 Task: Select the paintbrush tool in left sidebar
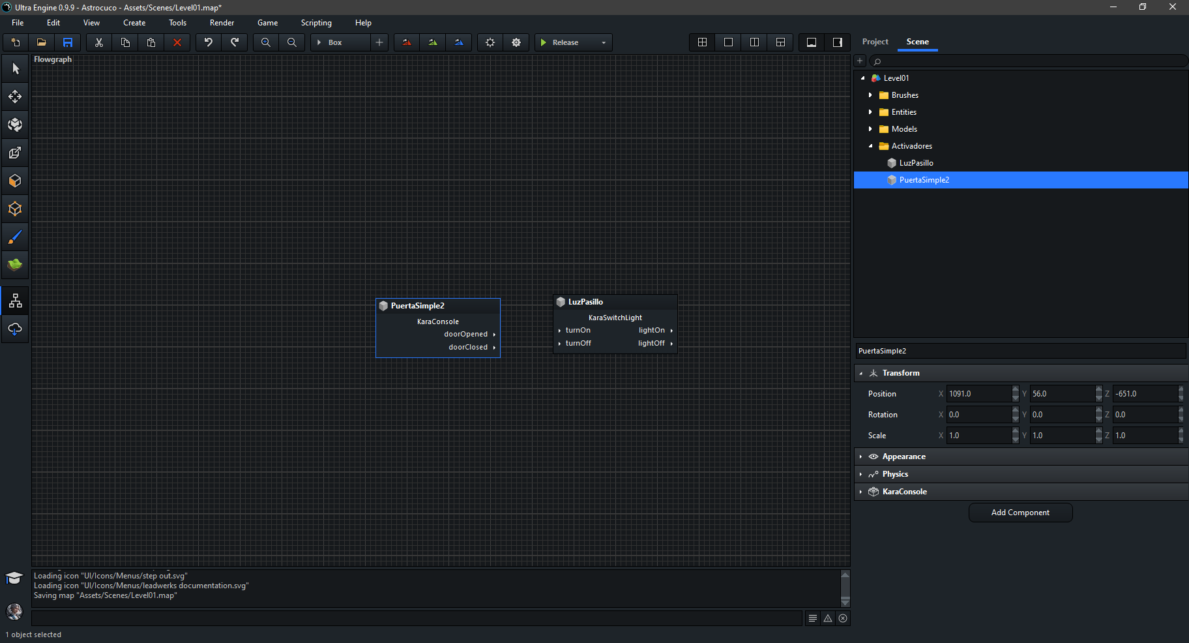tap(15, 237)
